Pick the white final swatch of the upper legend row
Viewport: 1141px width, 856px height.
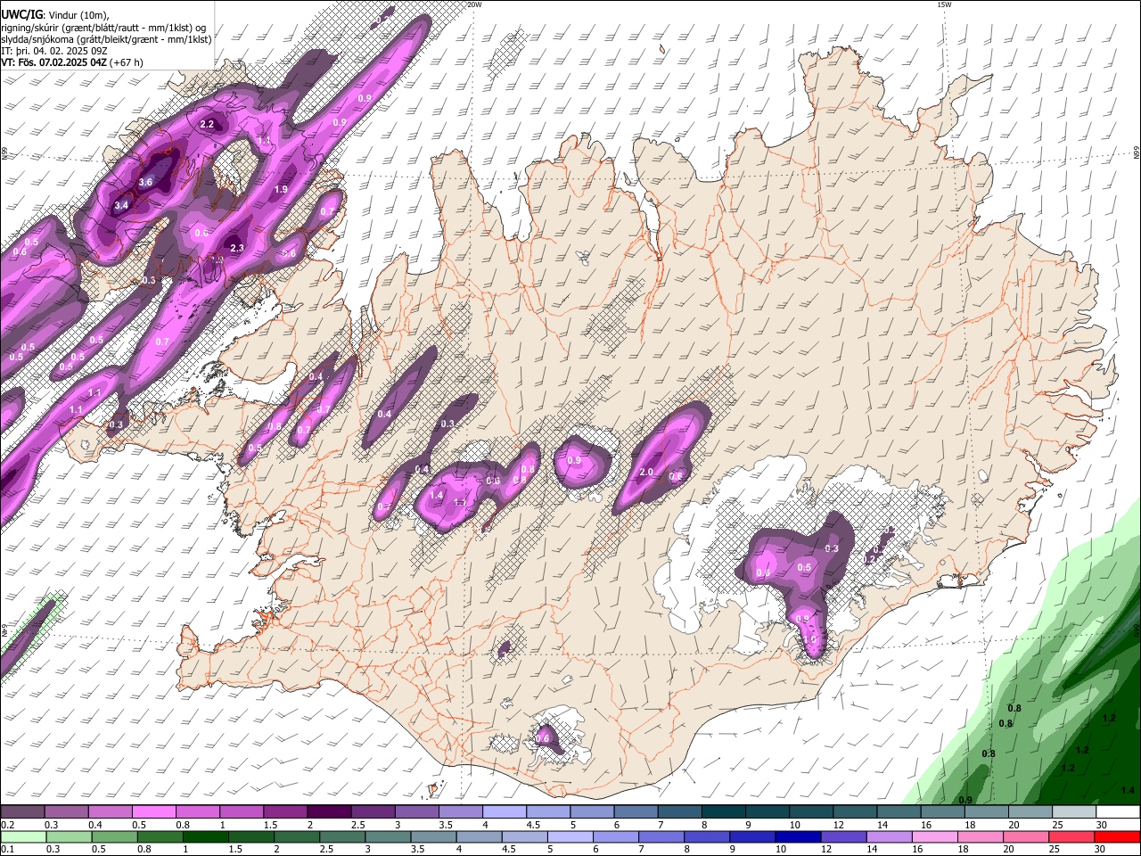(1117, 812)
